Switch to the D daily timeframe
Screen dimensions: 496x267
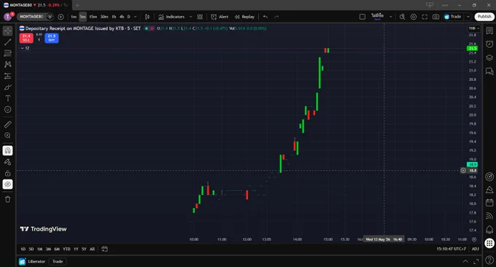[x=129, y=17]
